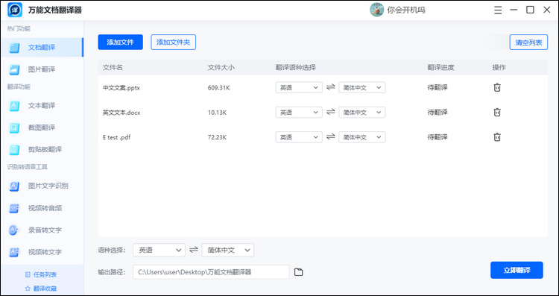This screenshot has height=296, width=559.
Task: Open the 任务列表 link
Action: tap(45, 274)
